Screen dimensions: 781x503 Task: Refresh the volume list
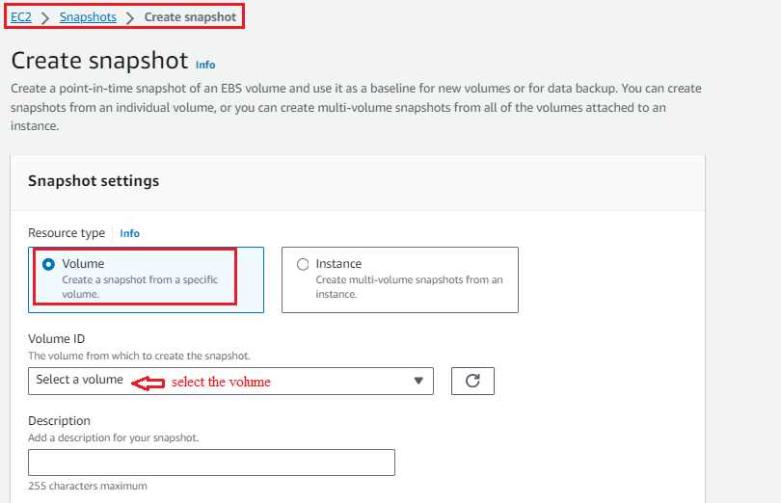click(472, 381)
